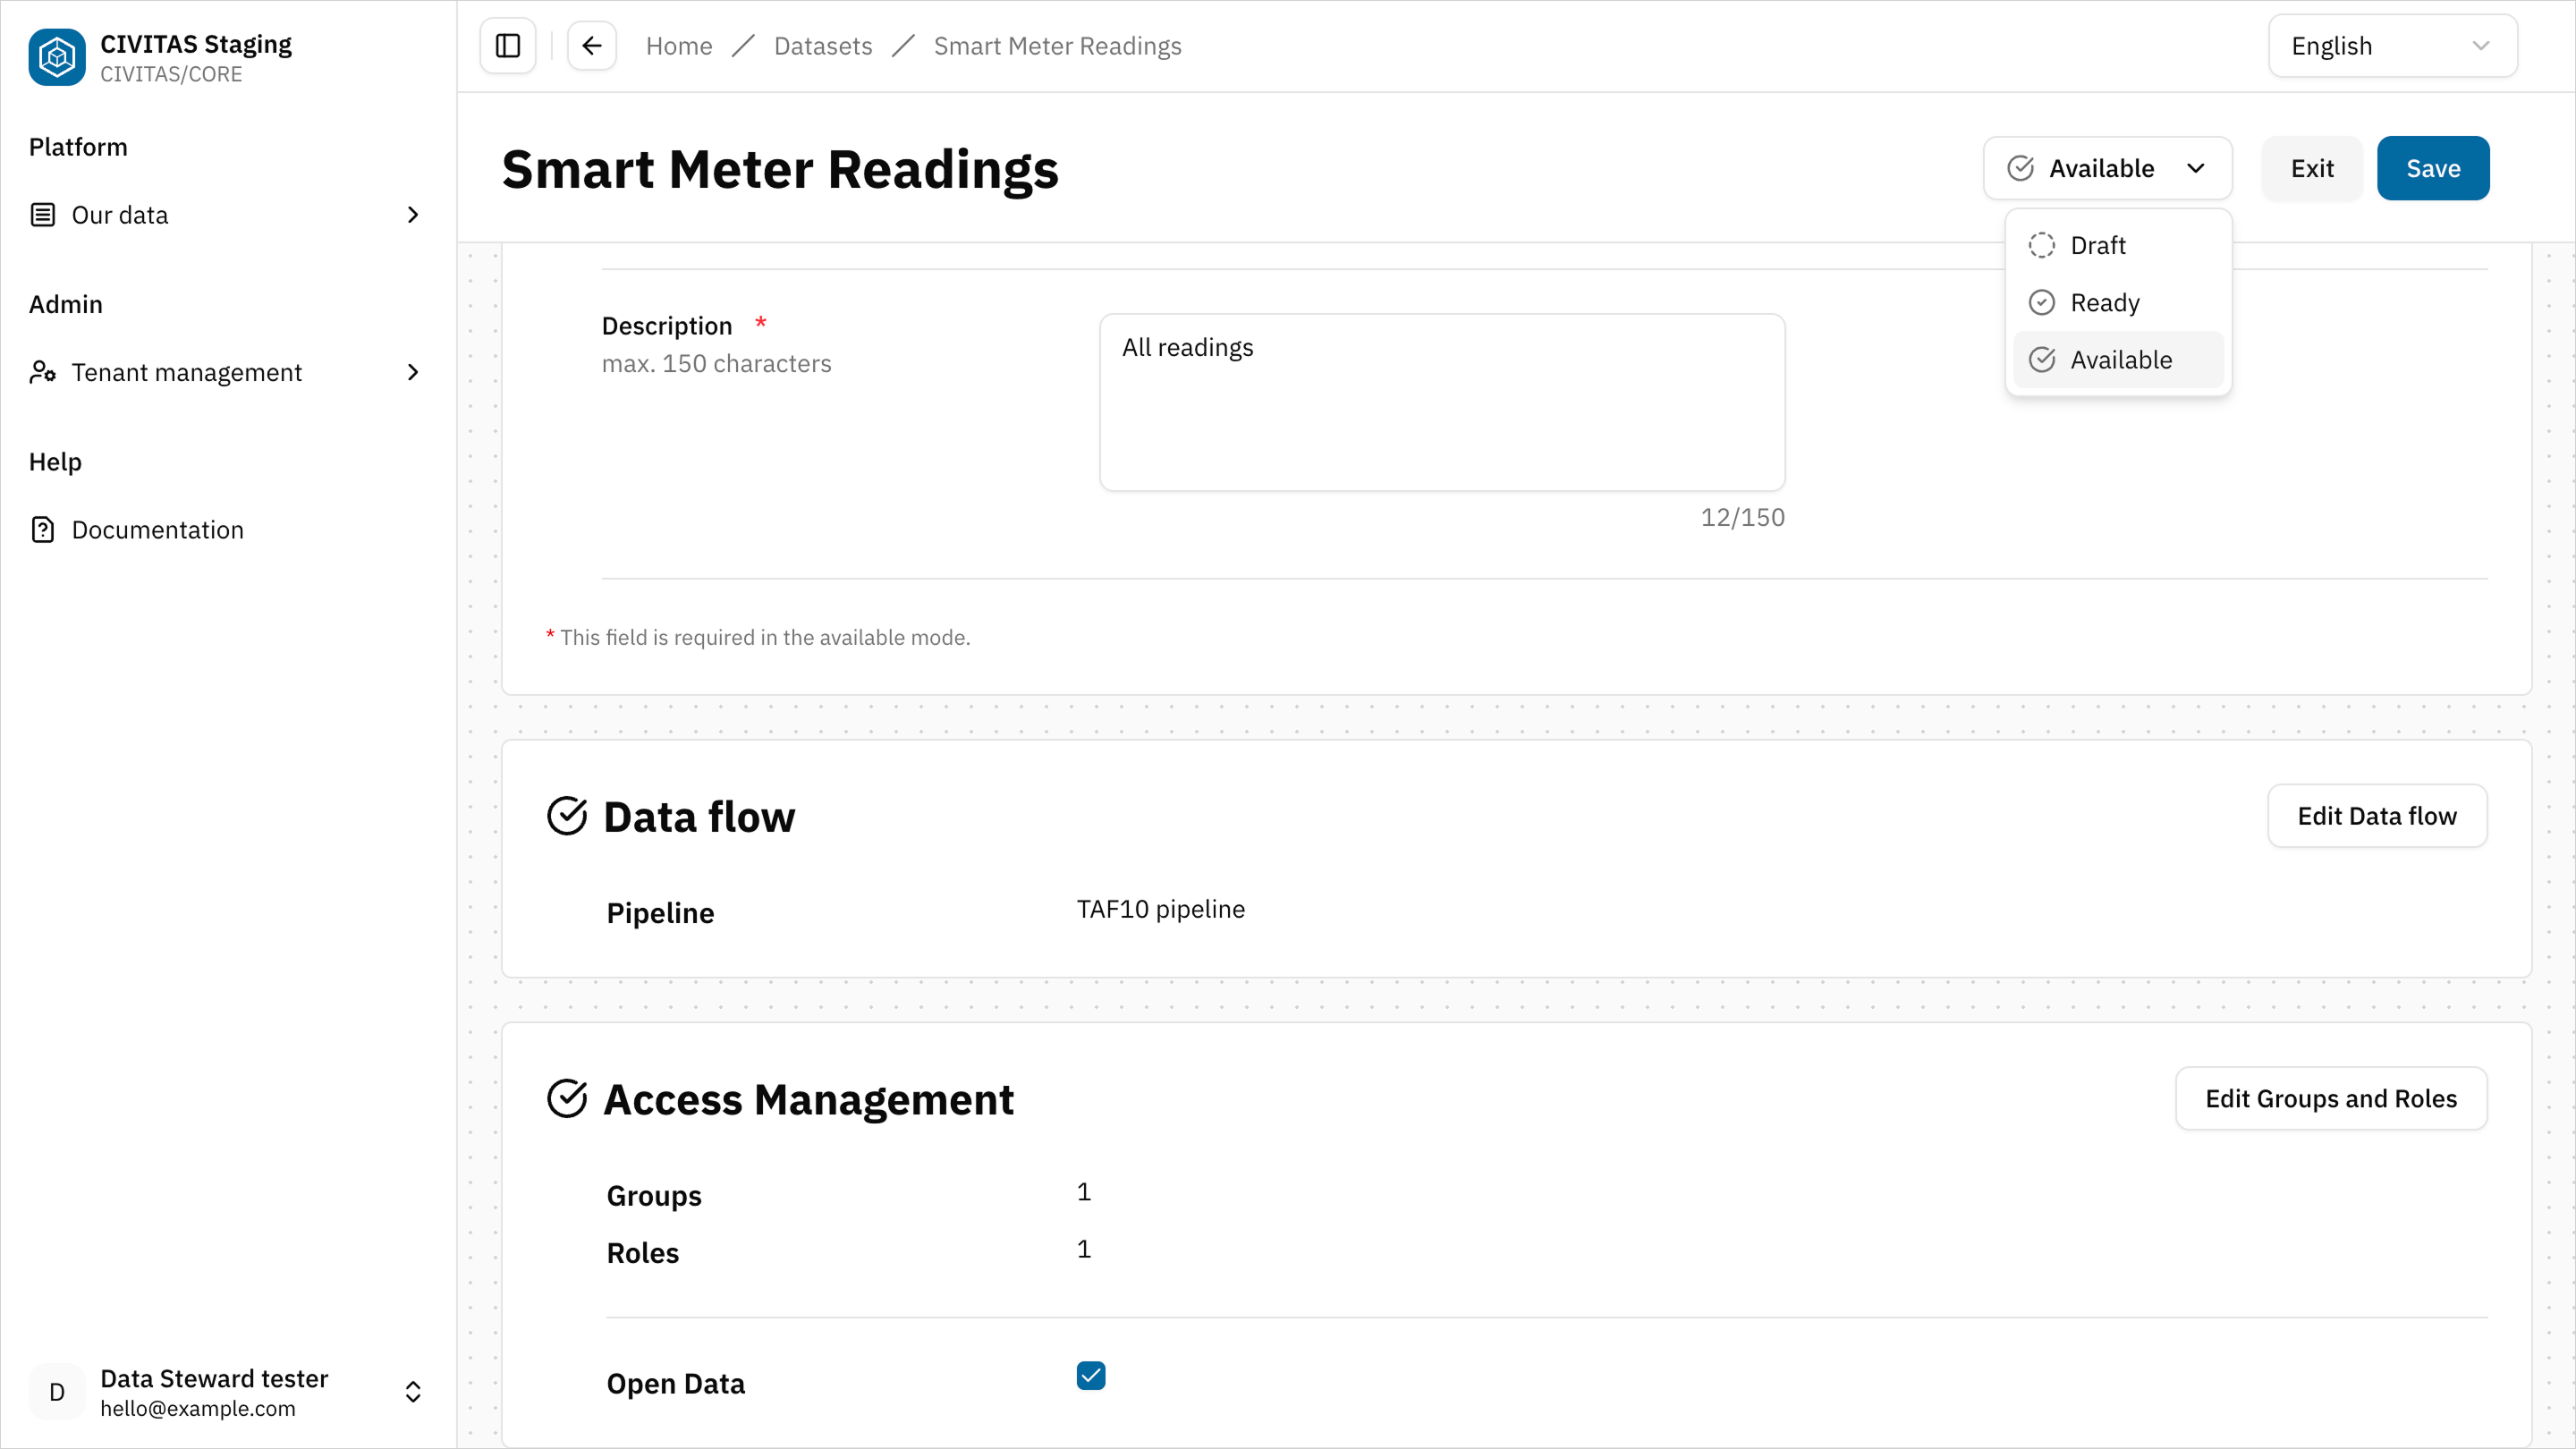Click the Edit Data flow button

[x=2378, y=815]
